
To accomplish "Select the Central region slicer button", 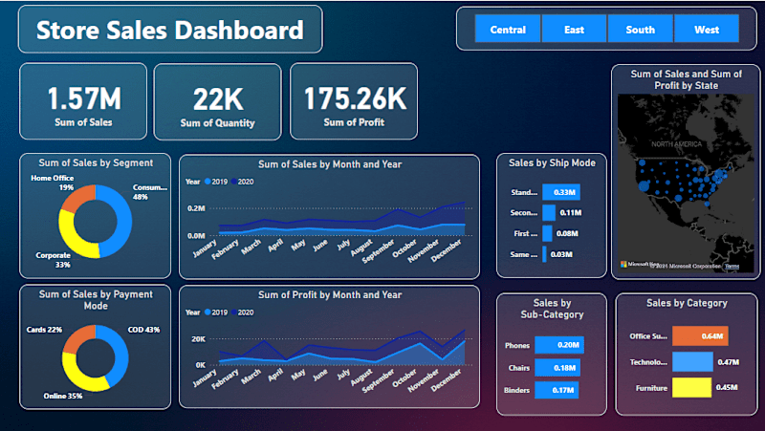I will [508, 29].
